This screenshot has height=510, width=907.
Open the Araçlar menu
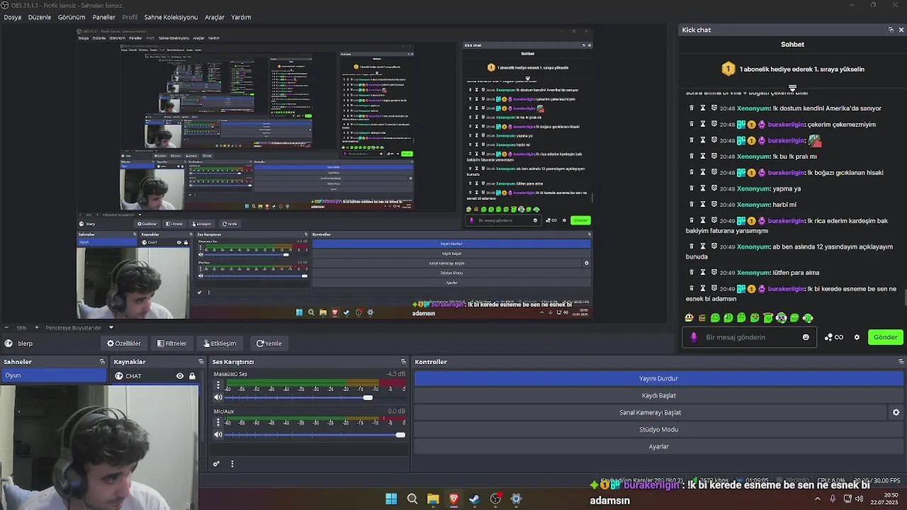coord(215,17)
